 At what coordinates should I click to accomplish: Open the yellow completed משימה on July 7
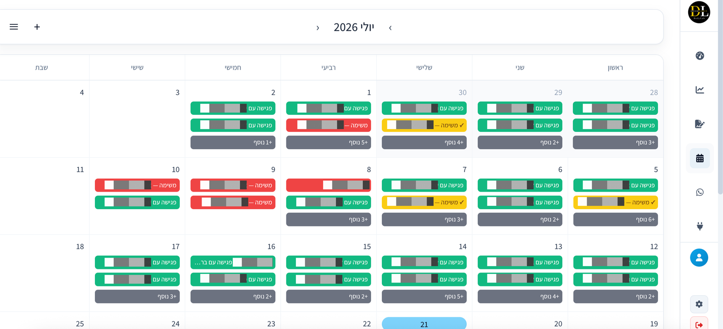[424, 202]
